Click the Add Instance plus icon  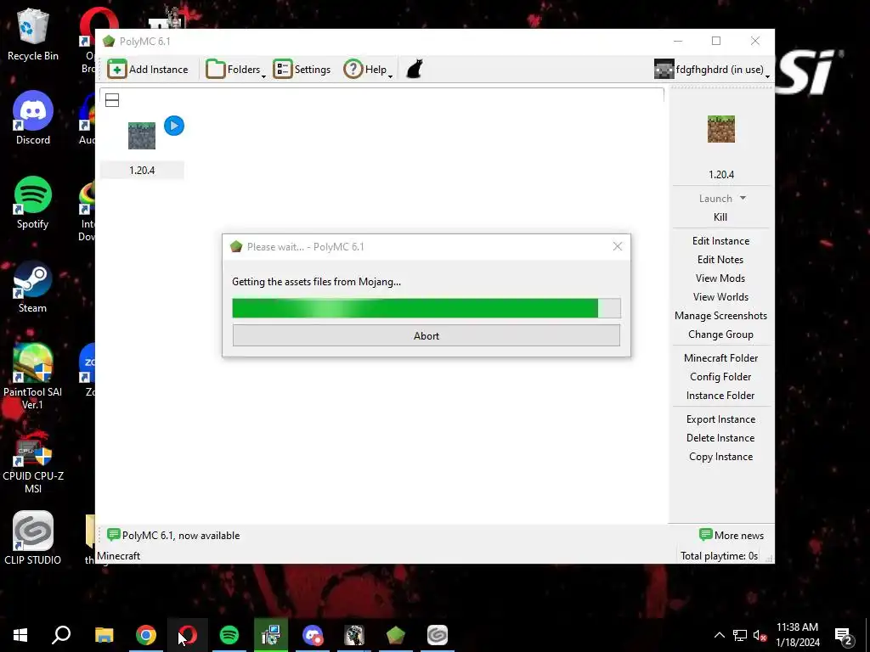[x=116, y=70]
